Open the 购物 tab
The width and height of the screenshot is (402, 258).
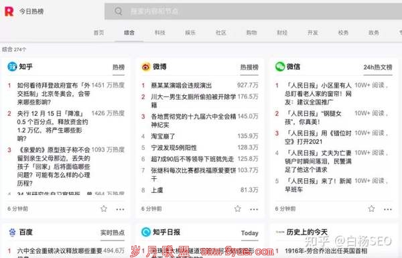point(251,33)
